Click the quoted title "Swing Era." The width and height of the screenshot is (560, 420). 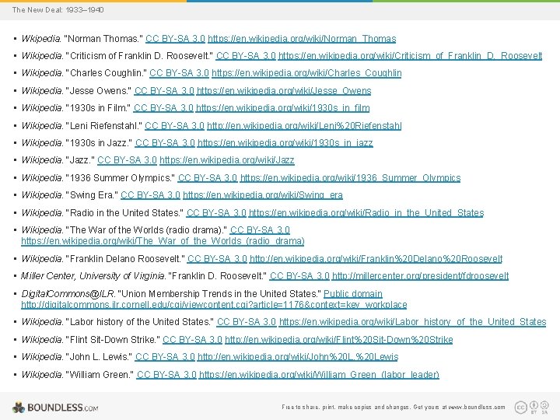pyautogui.click(x=92, y=195)
